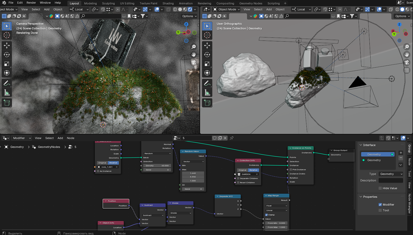Viewport: 413px width, 235px height.
Task: Open the Type dropdown showing Geometry
Action: [x=391, y=174]
